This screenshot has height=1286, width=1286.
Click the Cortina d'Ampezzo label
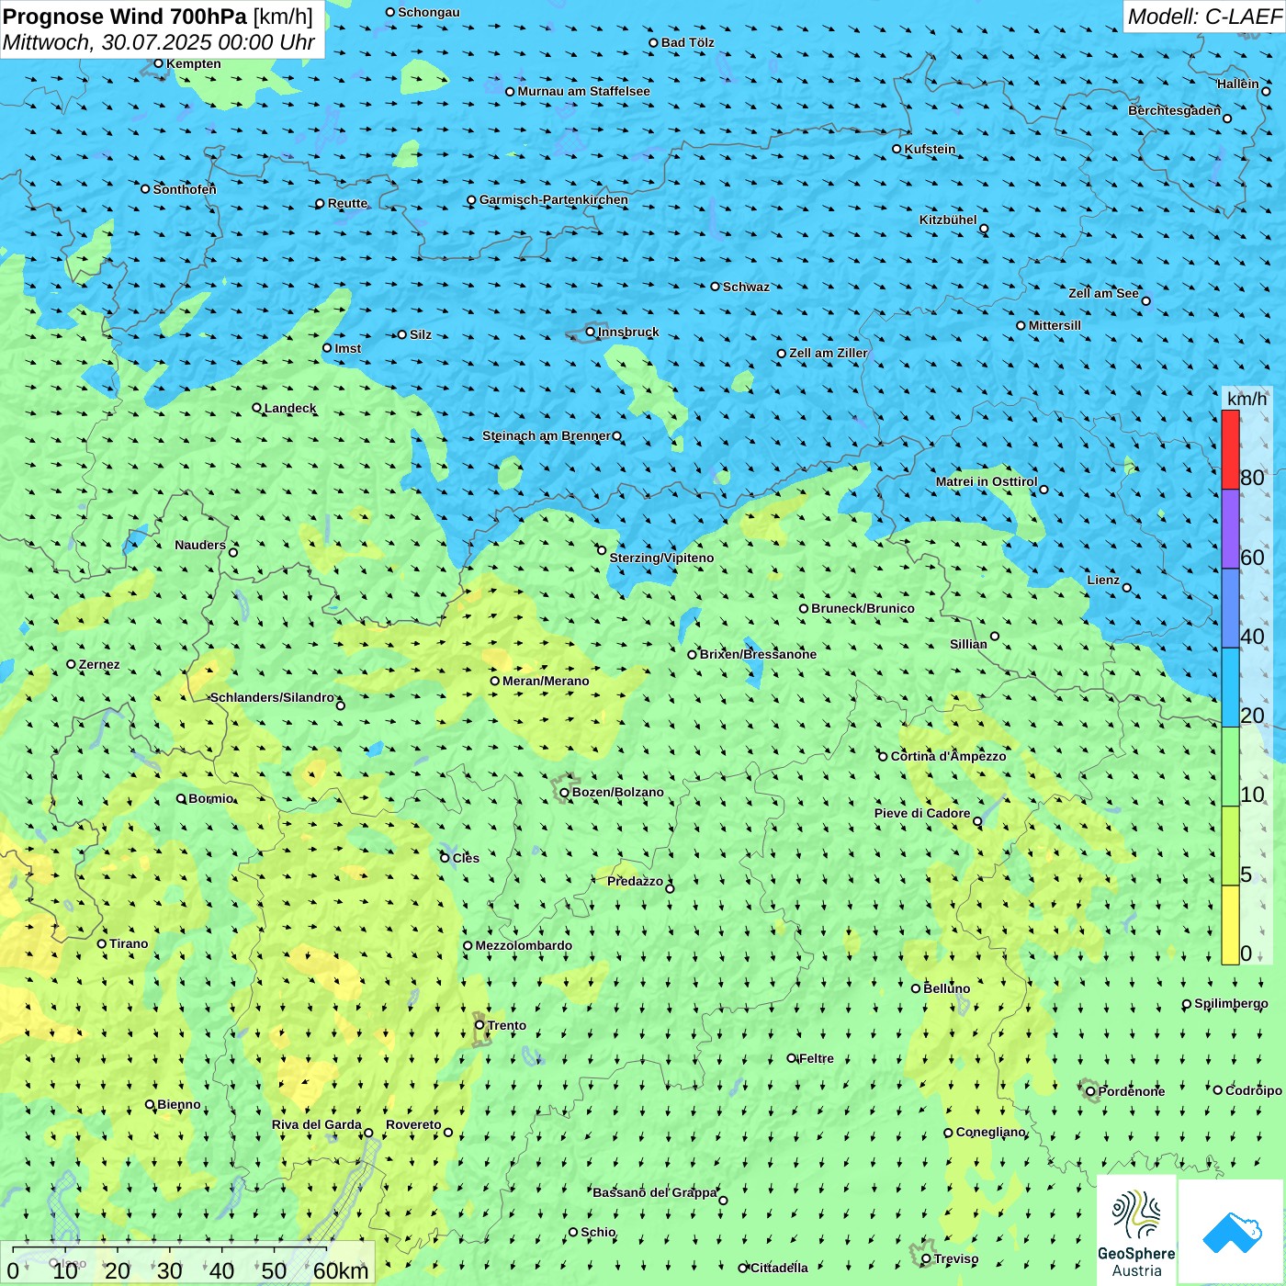(948, 756)
